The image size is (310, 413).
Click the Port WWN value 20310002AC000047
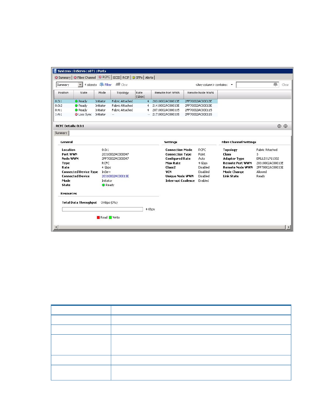tap(115, 154)
